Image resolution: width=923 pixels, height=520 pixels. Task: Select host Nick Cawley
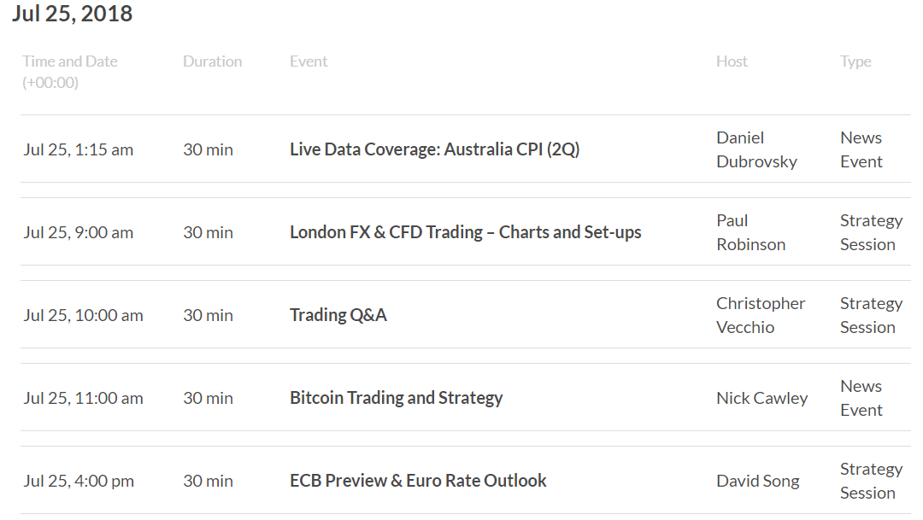pos(761,398)
